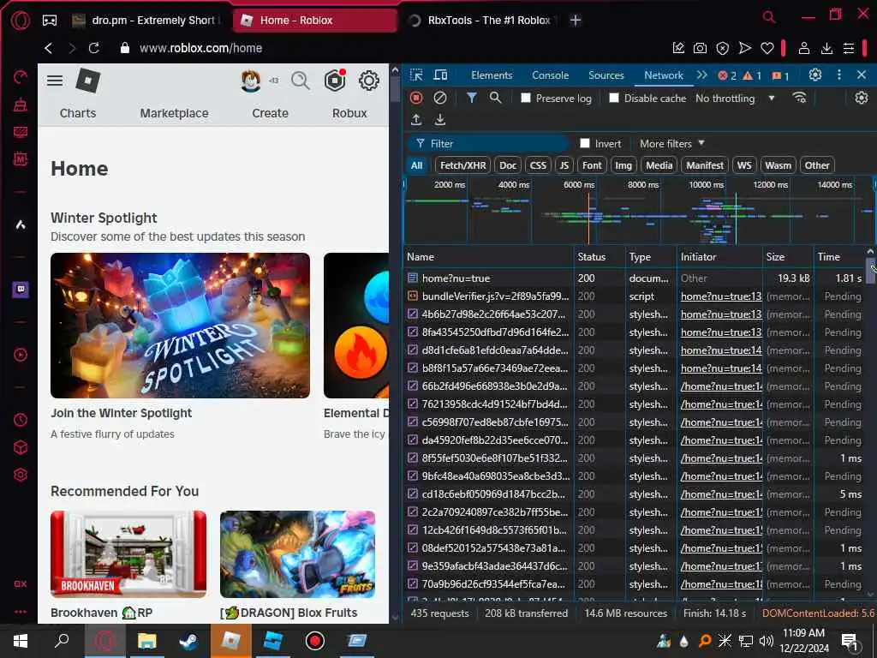Open the sidebar history clock icon

(x=21, y=420)
